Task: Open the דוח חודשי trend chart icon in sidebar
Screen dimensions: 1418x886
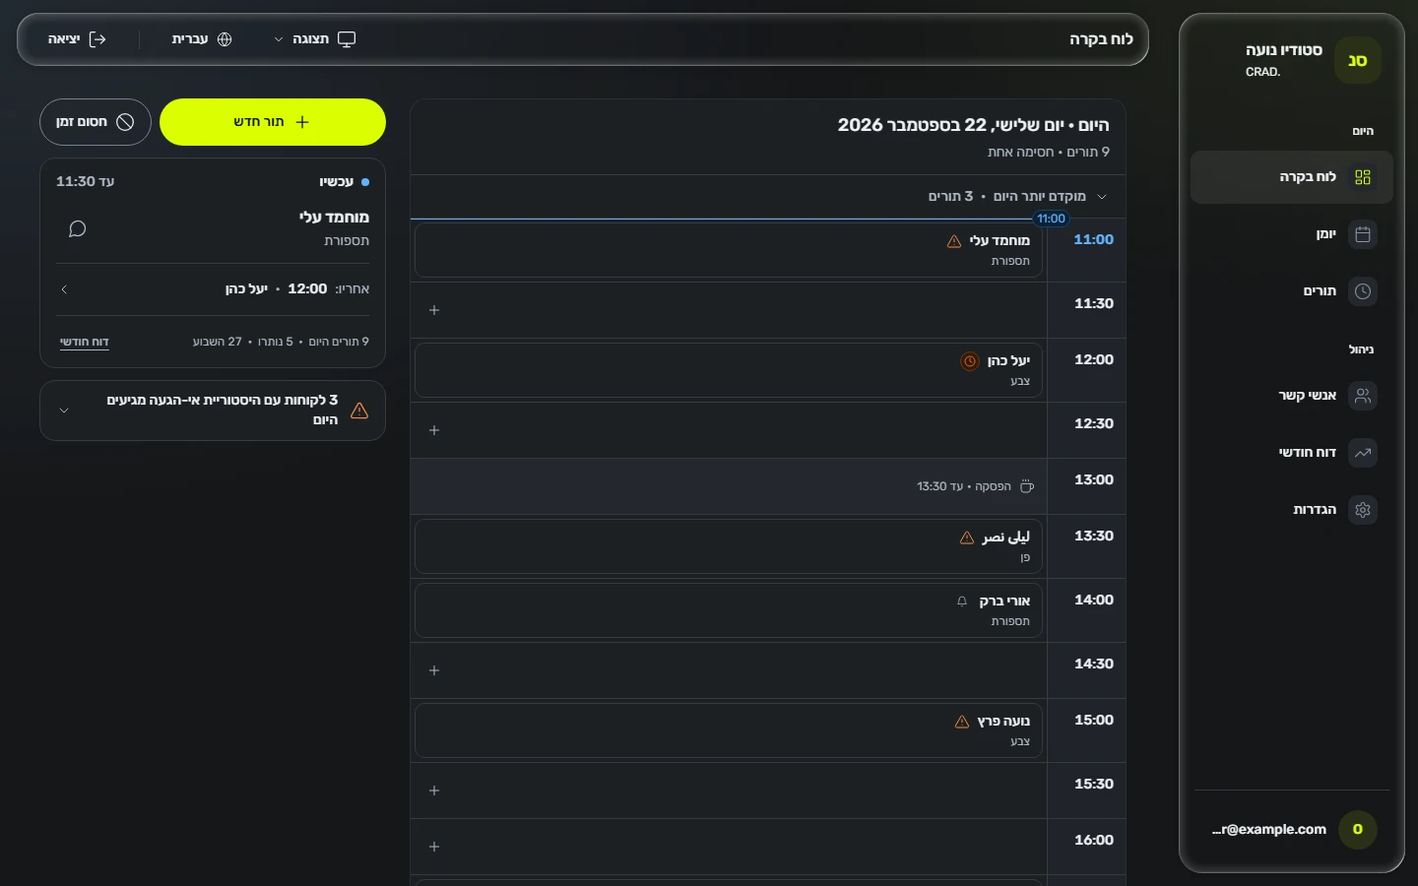Action: coord(1363,453)
